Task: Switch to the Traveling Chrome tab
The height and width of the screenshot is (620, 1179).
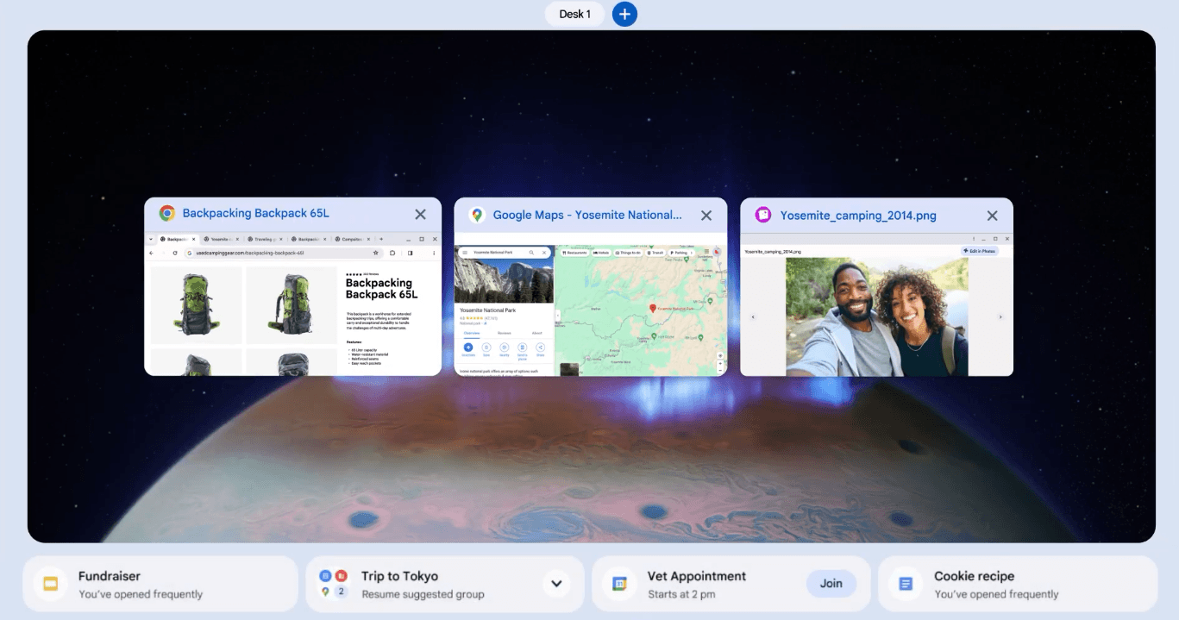Action: (x=265, y=239)
